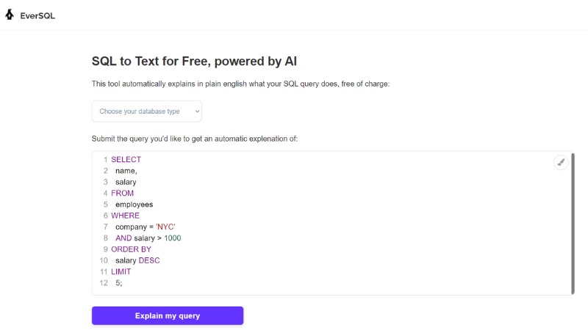Click the ORDER BY keyword
This screenshot has width=588, height=330.
[131, 249]
